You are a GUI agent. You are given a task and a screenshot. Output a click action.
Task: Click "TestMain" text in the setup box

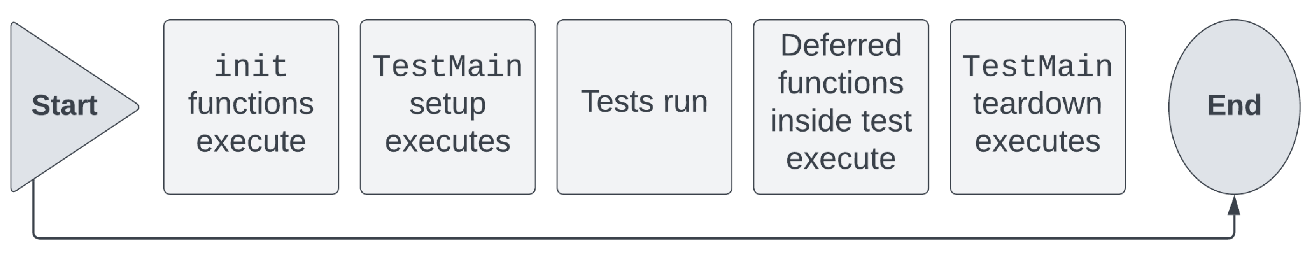pyautogui.click(x=447, y=67)
